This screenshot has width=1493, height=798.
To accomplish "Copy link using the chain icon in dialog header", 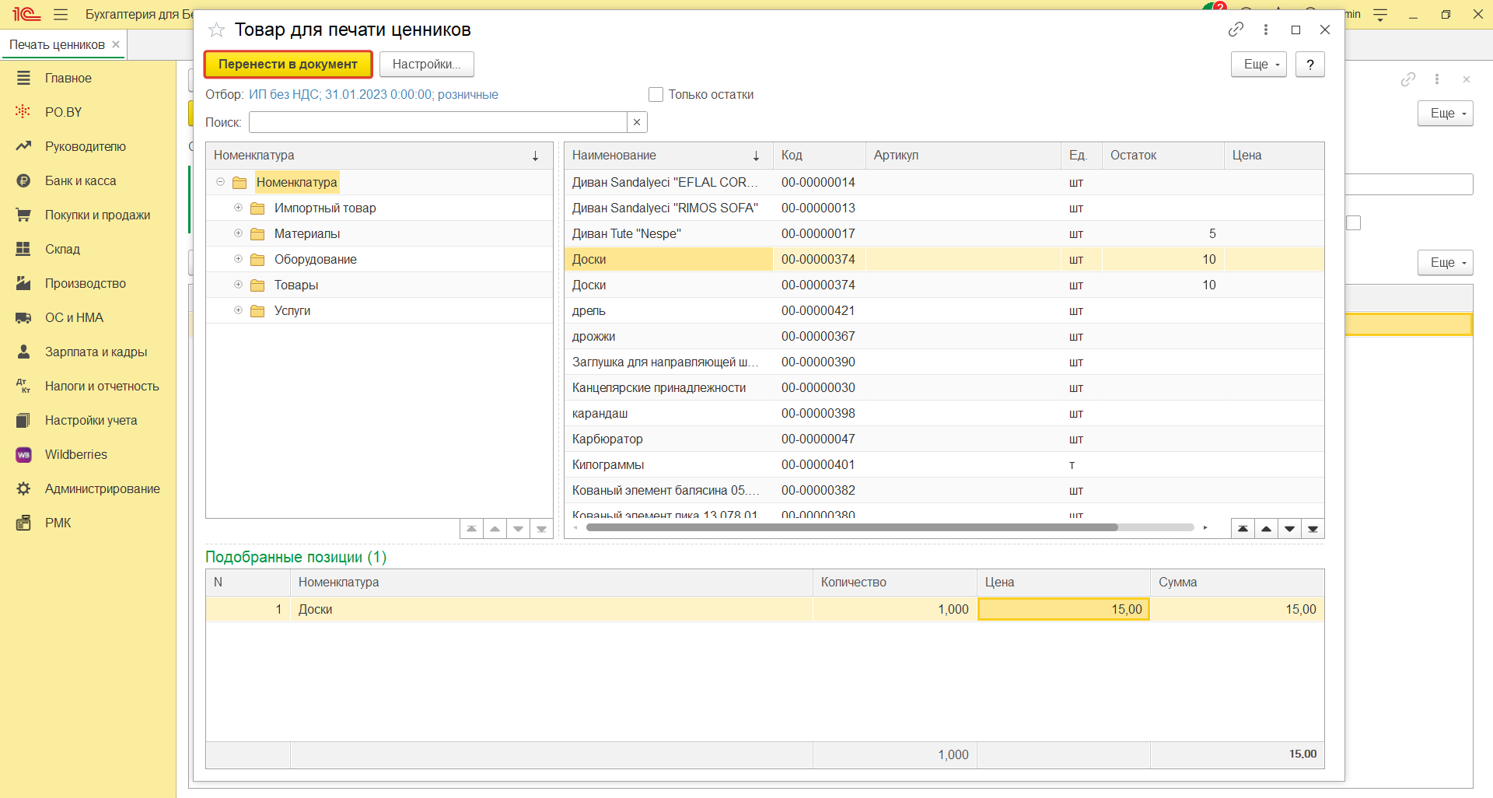I will (1236, 30).
